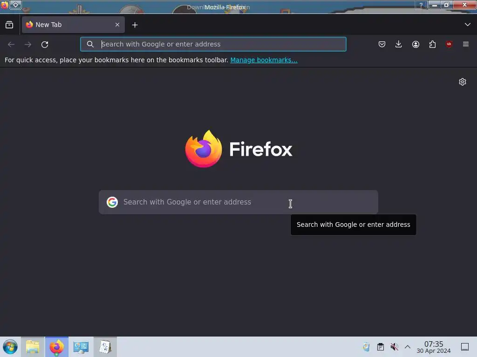The image size is (477, 357).
Task: Open the bottle tray icon
Action: coord(366,347)
